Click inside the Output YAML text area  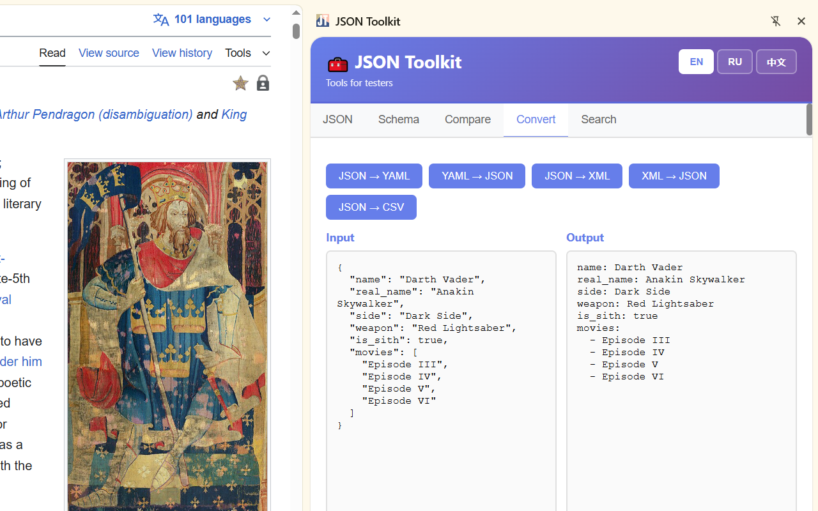coord(681,381)
